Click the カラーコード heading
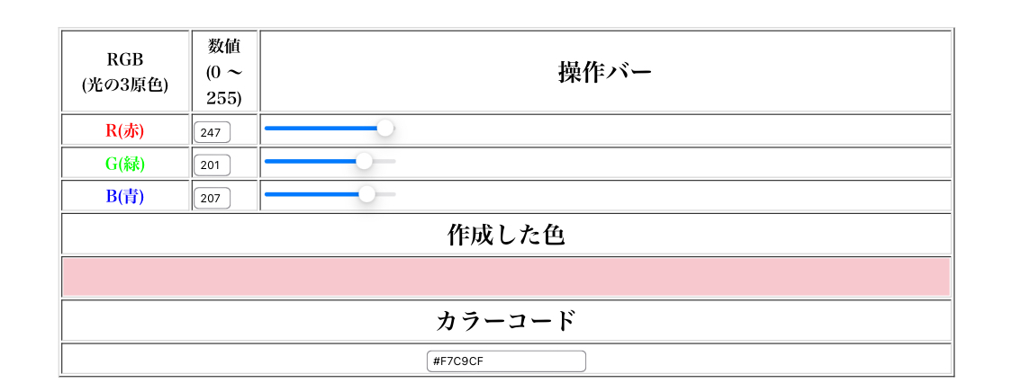This screenshot has height=392, width=1013. 506,320
